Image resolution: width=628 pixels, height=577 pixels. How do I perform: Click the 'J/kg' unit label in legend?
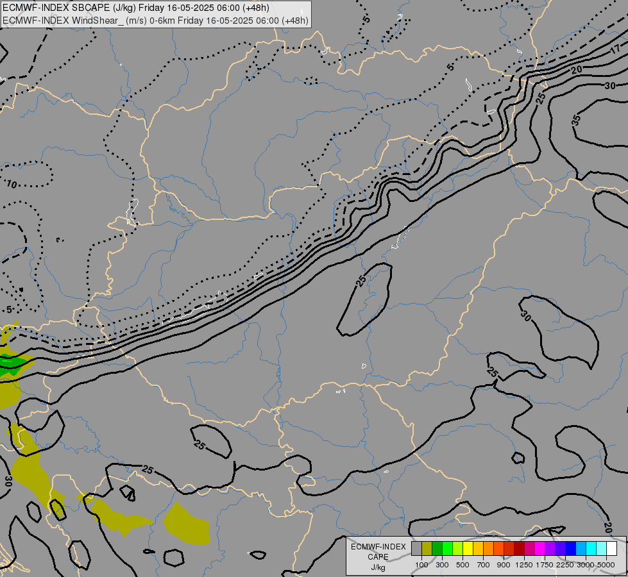point(378,567)
